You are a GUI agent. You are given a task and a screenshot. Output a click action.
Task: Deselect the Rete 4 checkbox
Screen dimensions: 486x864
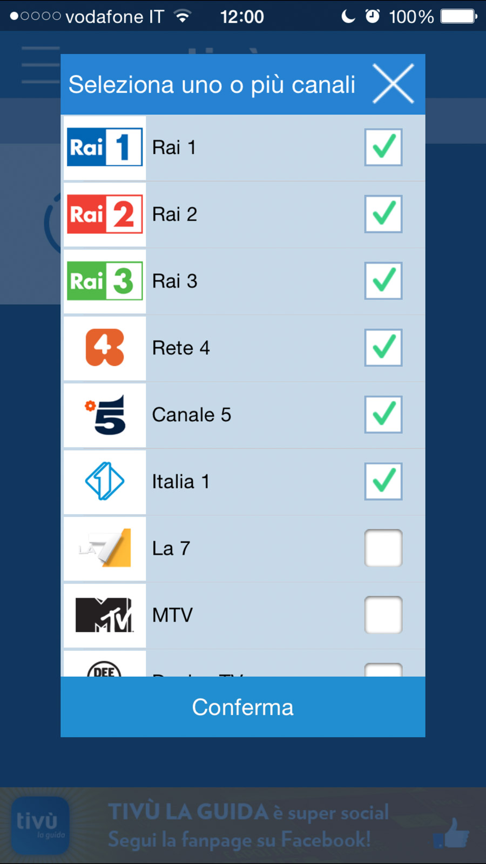coord(383,348)
